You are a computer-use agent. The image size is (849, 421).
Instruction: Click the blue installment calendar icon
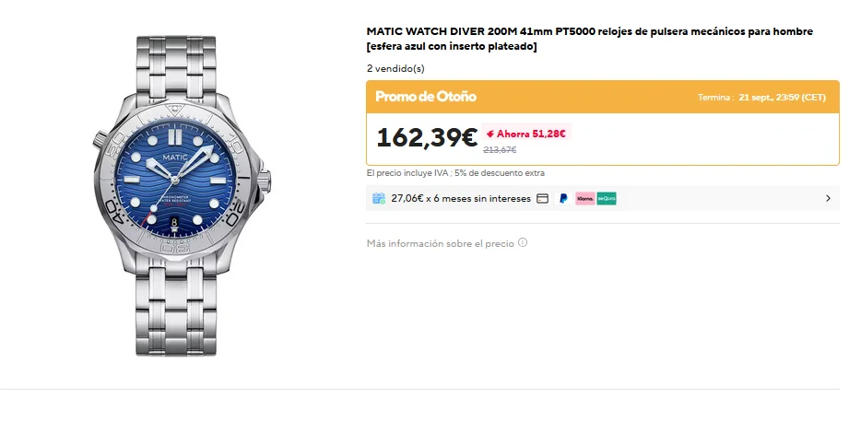[379, 199]
